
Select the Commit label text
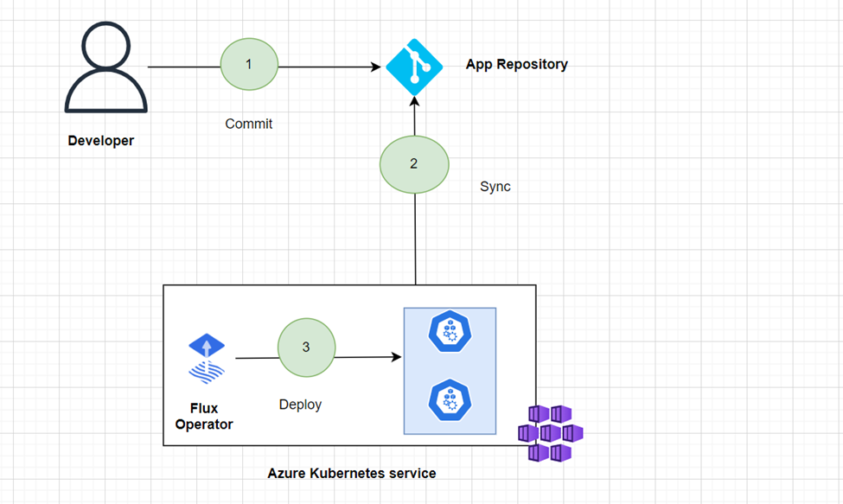pyautogui.click(x=248, y=124)
